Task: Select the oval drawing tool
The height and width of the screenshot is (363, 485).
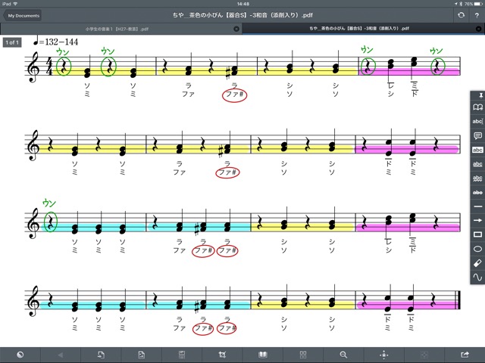Action: [477, 249]
